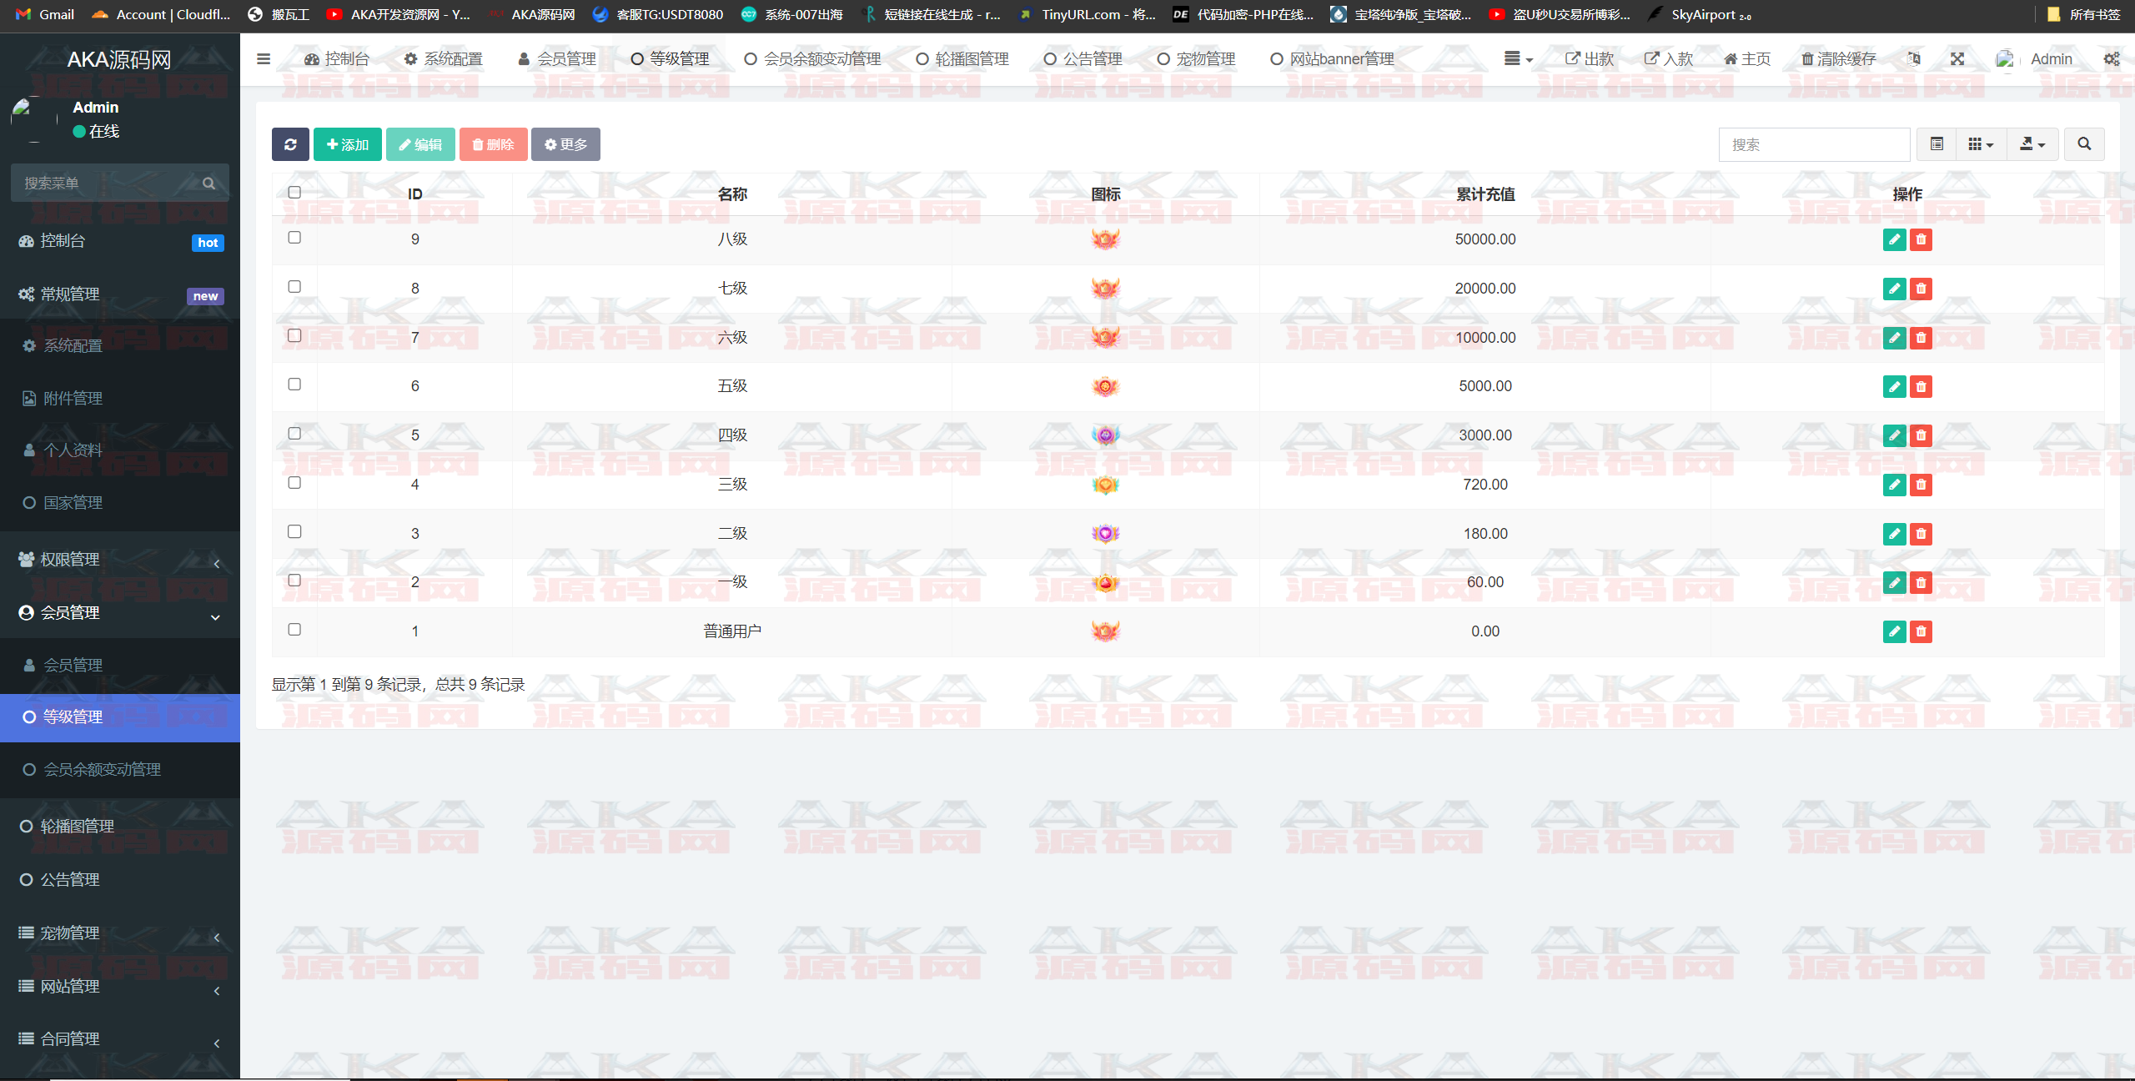The image size is (2135, 1081).
Task: Open the settings gears icon at top right
Action: pos(2111,59)
